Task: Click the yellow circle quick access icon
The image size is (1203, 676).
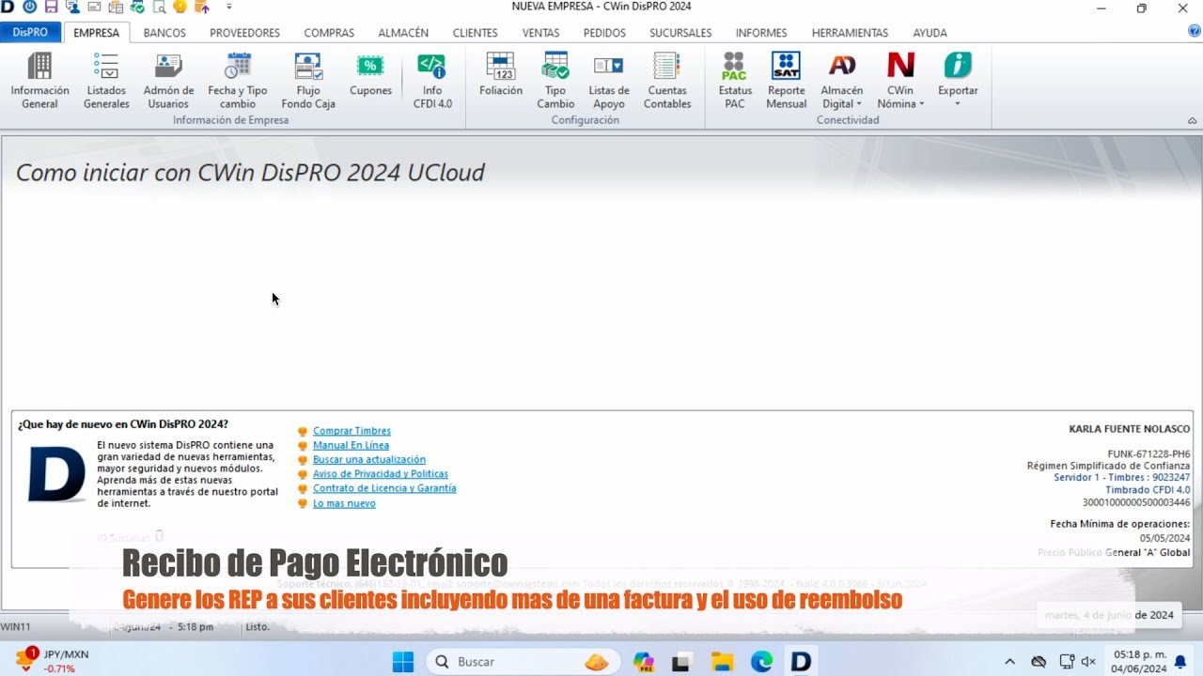Action: point(180,8)
